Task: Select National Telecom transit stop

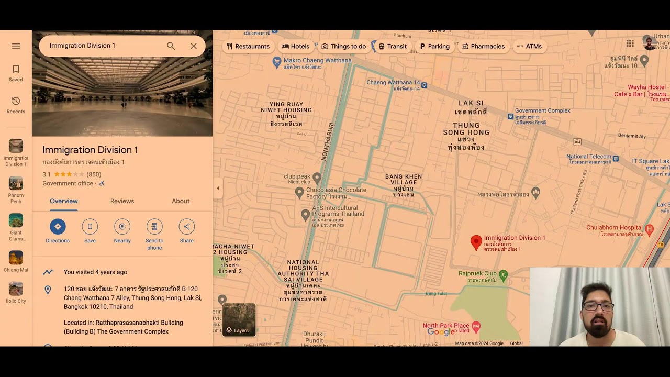Action: 616,158
